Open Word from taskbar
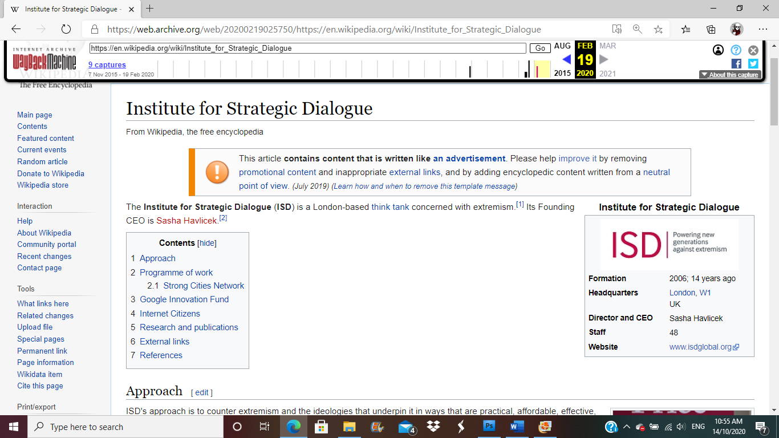This screenshot has width=779, height=438. tap(517, 427)
